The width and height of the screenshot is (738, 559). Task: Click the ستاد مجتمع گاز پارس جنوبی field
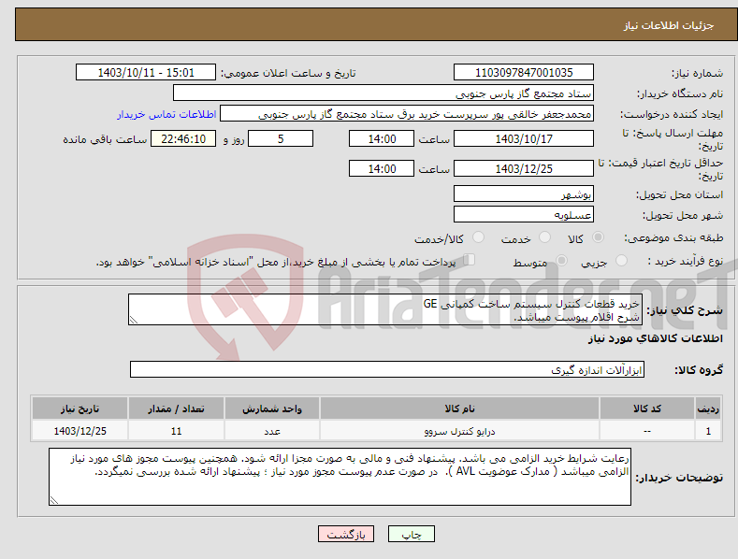[x=383, y=93]
